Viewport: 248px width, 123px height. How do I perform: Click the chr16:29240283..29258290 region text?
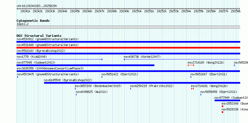tap(37, 6)
